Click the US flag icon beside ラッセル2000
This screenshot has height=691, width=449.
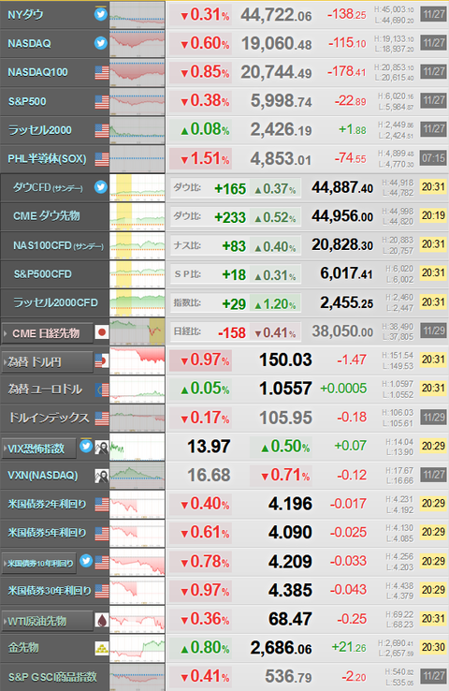coord(102,130)
